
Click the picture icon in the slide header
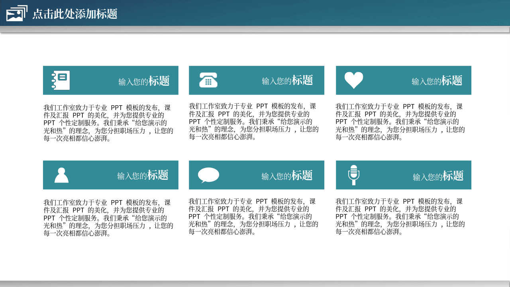click(x=17, y=13)
